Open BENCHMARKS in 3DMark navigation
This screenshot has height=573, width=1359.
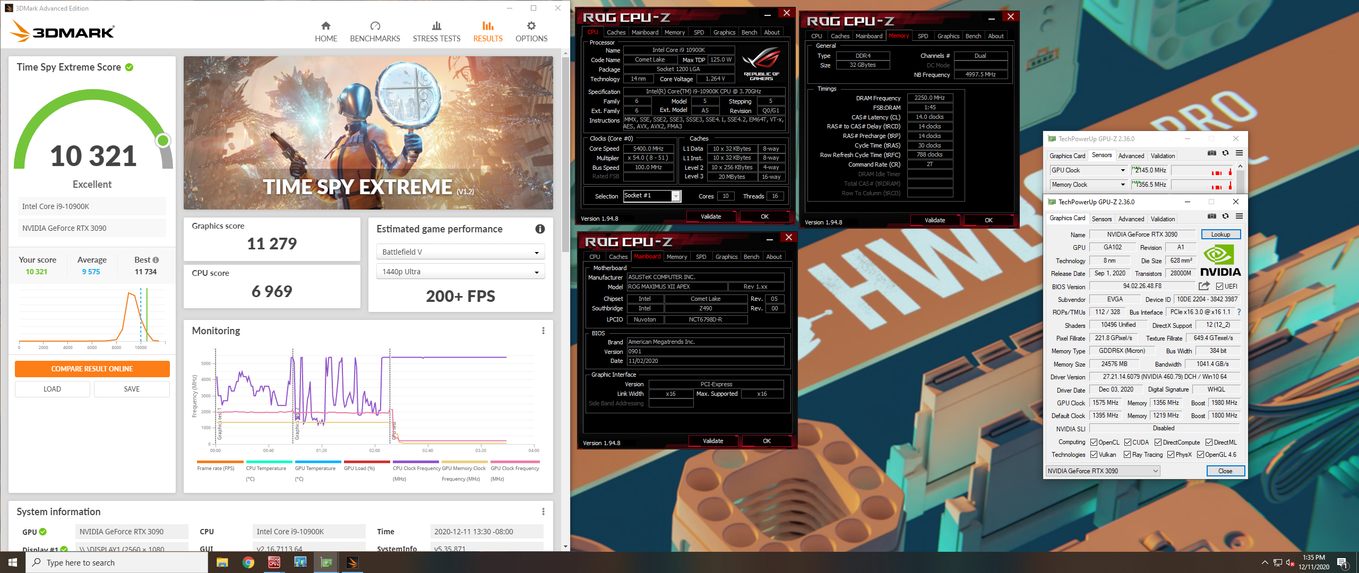[x=375, y=32]
